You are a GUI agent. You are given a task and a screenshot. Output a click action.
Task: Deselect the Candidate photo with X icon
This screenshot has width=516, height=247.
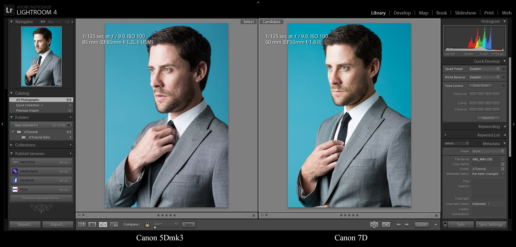[x=436, y=215]
